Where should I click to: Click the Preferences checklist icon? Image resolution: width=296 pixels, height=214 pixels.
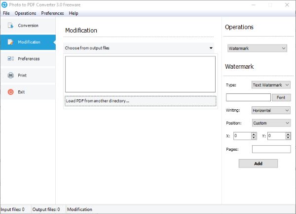coord(10,59)
